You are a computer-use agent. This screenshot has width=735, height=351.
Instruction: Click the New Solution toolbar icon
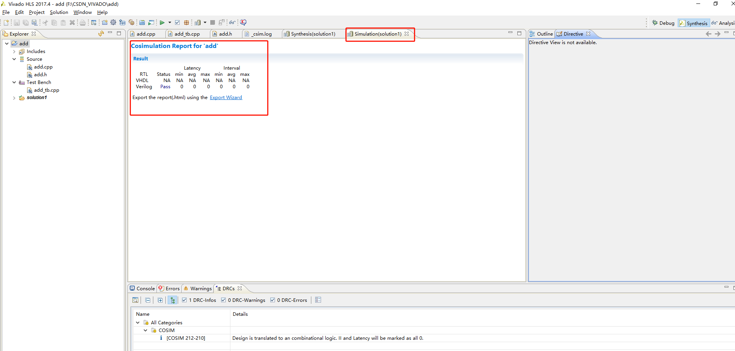click(122, 22)
